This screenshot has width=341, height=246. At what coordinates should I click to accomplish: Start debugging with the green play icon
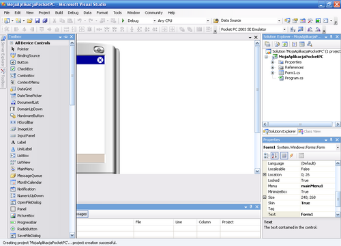pos(123,20)
